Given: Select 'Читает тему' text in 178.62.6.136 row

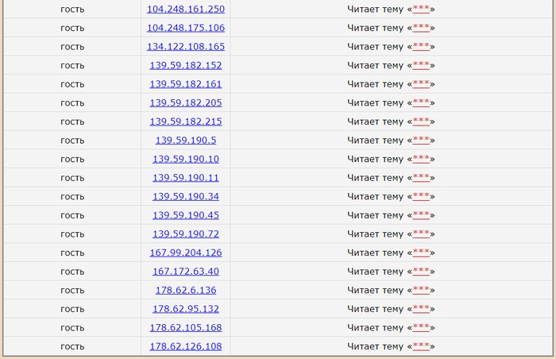Looking at the screenshot, I should (375, 290).
